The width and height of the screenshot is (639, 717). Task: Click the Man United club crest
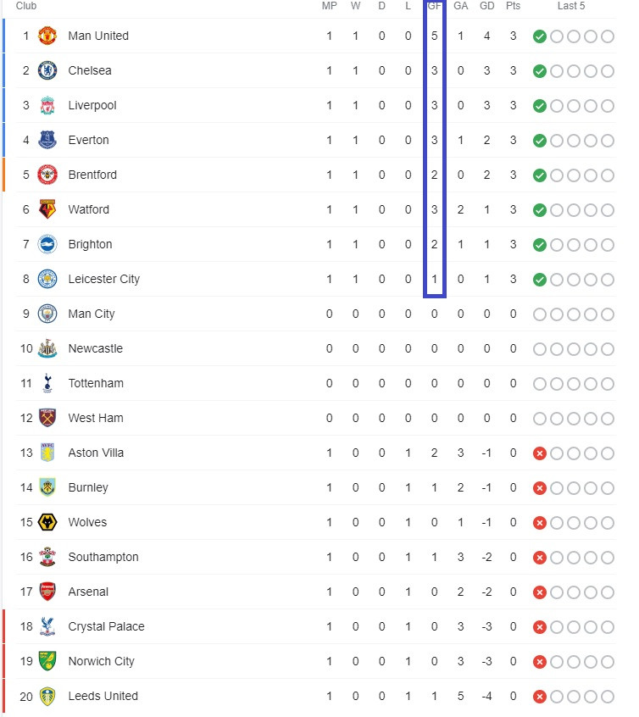click(x=47, y=36)
